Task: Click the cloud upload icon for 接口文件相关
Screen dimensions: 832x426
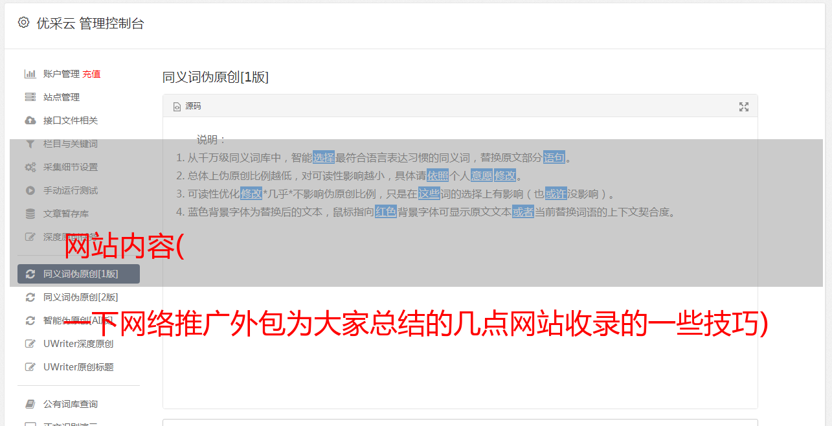Action: [30, 120]
